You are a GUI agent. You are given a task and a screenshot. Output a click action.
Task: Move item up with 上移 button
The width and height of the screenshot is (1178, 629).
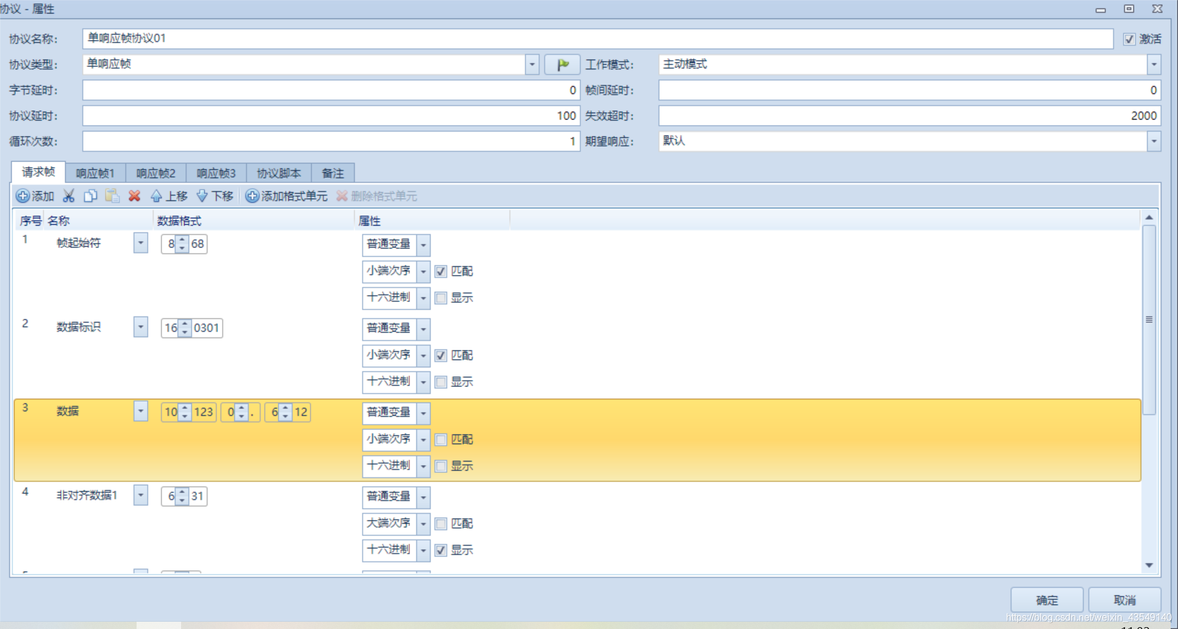coord(169,196)
